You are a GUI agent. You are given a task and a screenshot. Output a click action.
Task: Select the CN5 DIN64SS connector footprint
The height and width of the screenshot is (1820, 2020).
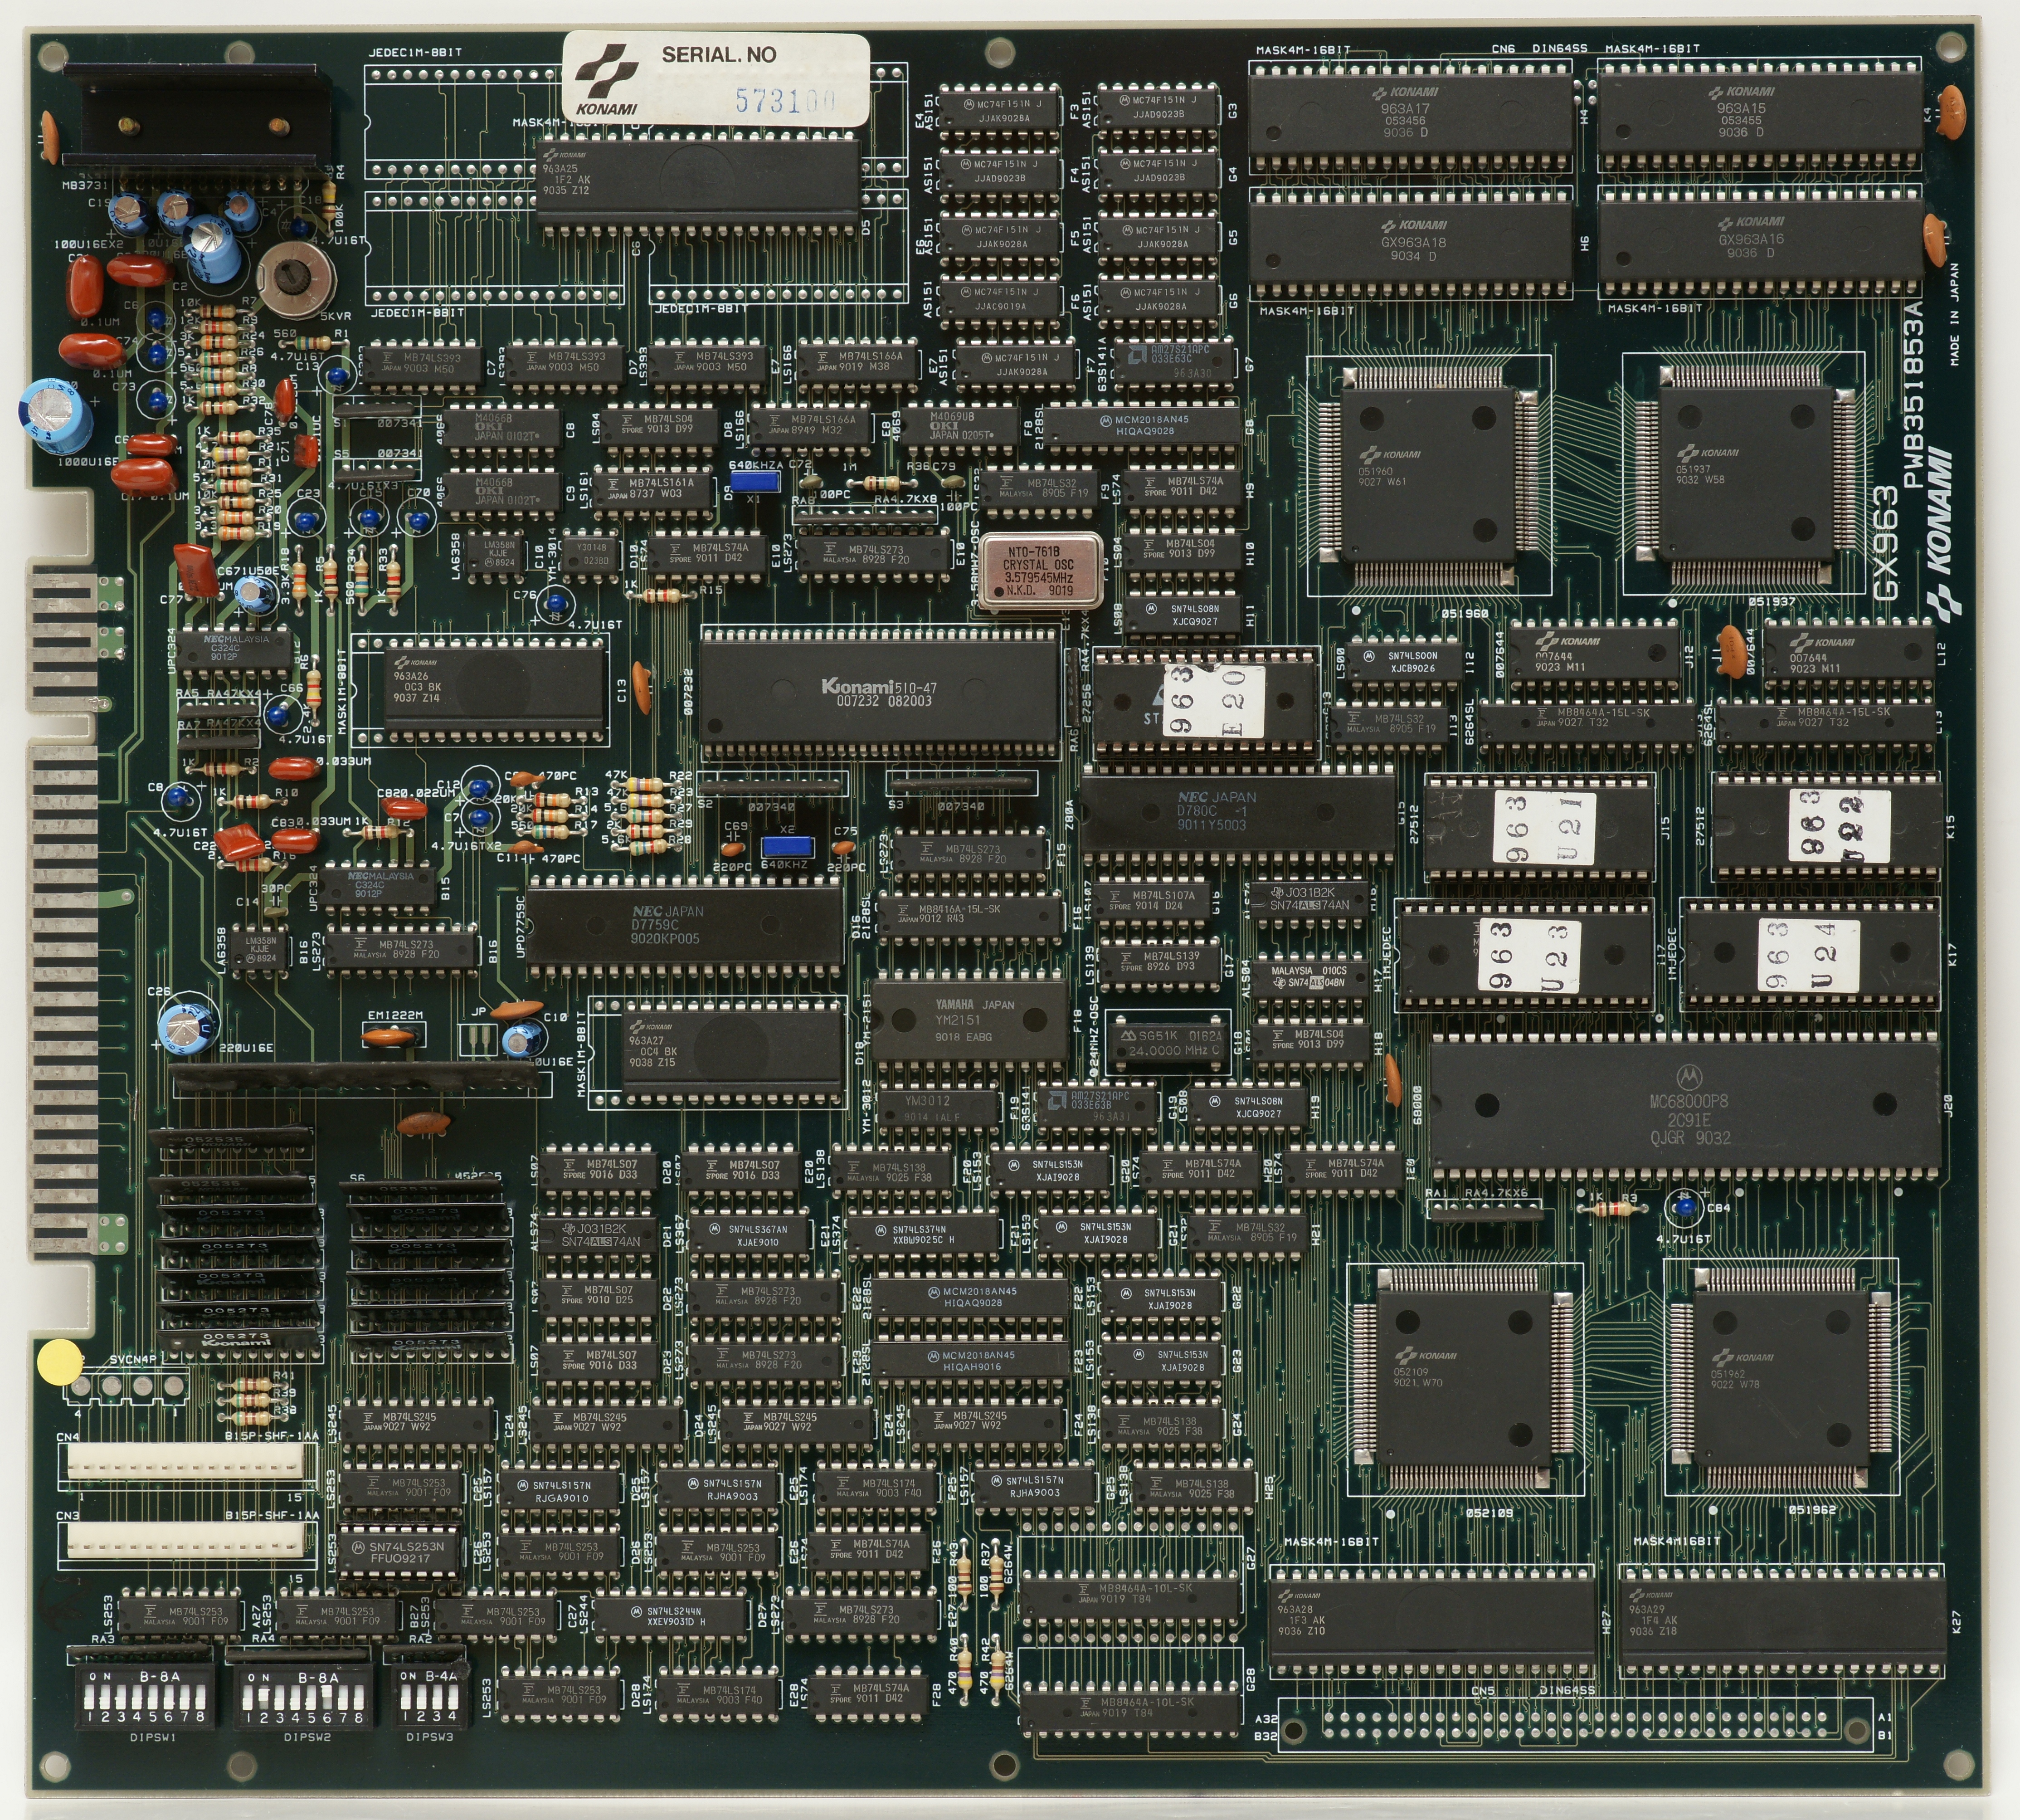click(x=1575, y=1725)
